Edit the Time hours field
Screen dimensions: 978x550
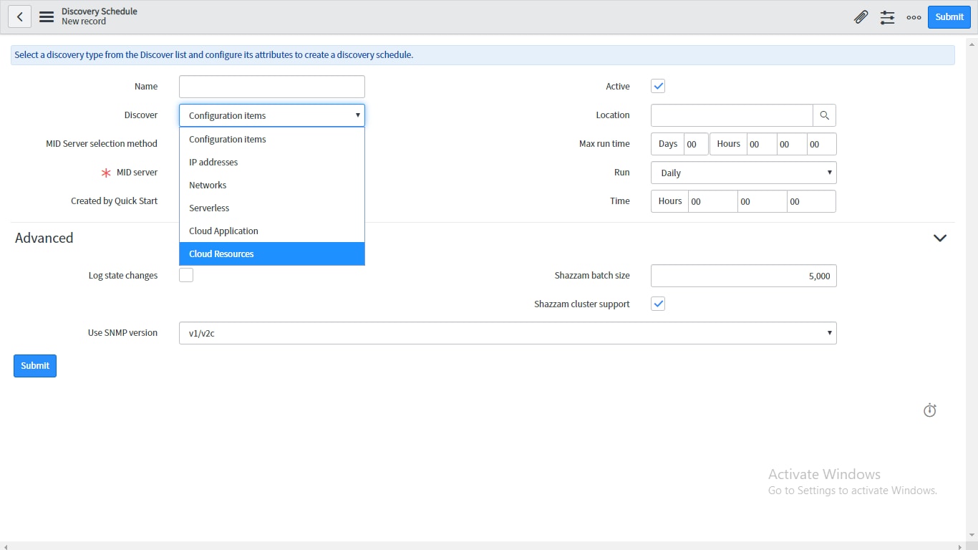[x=712, y=201]
